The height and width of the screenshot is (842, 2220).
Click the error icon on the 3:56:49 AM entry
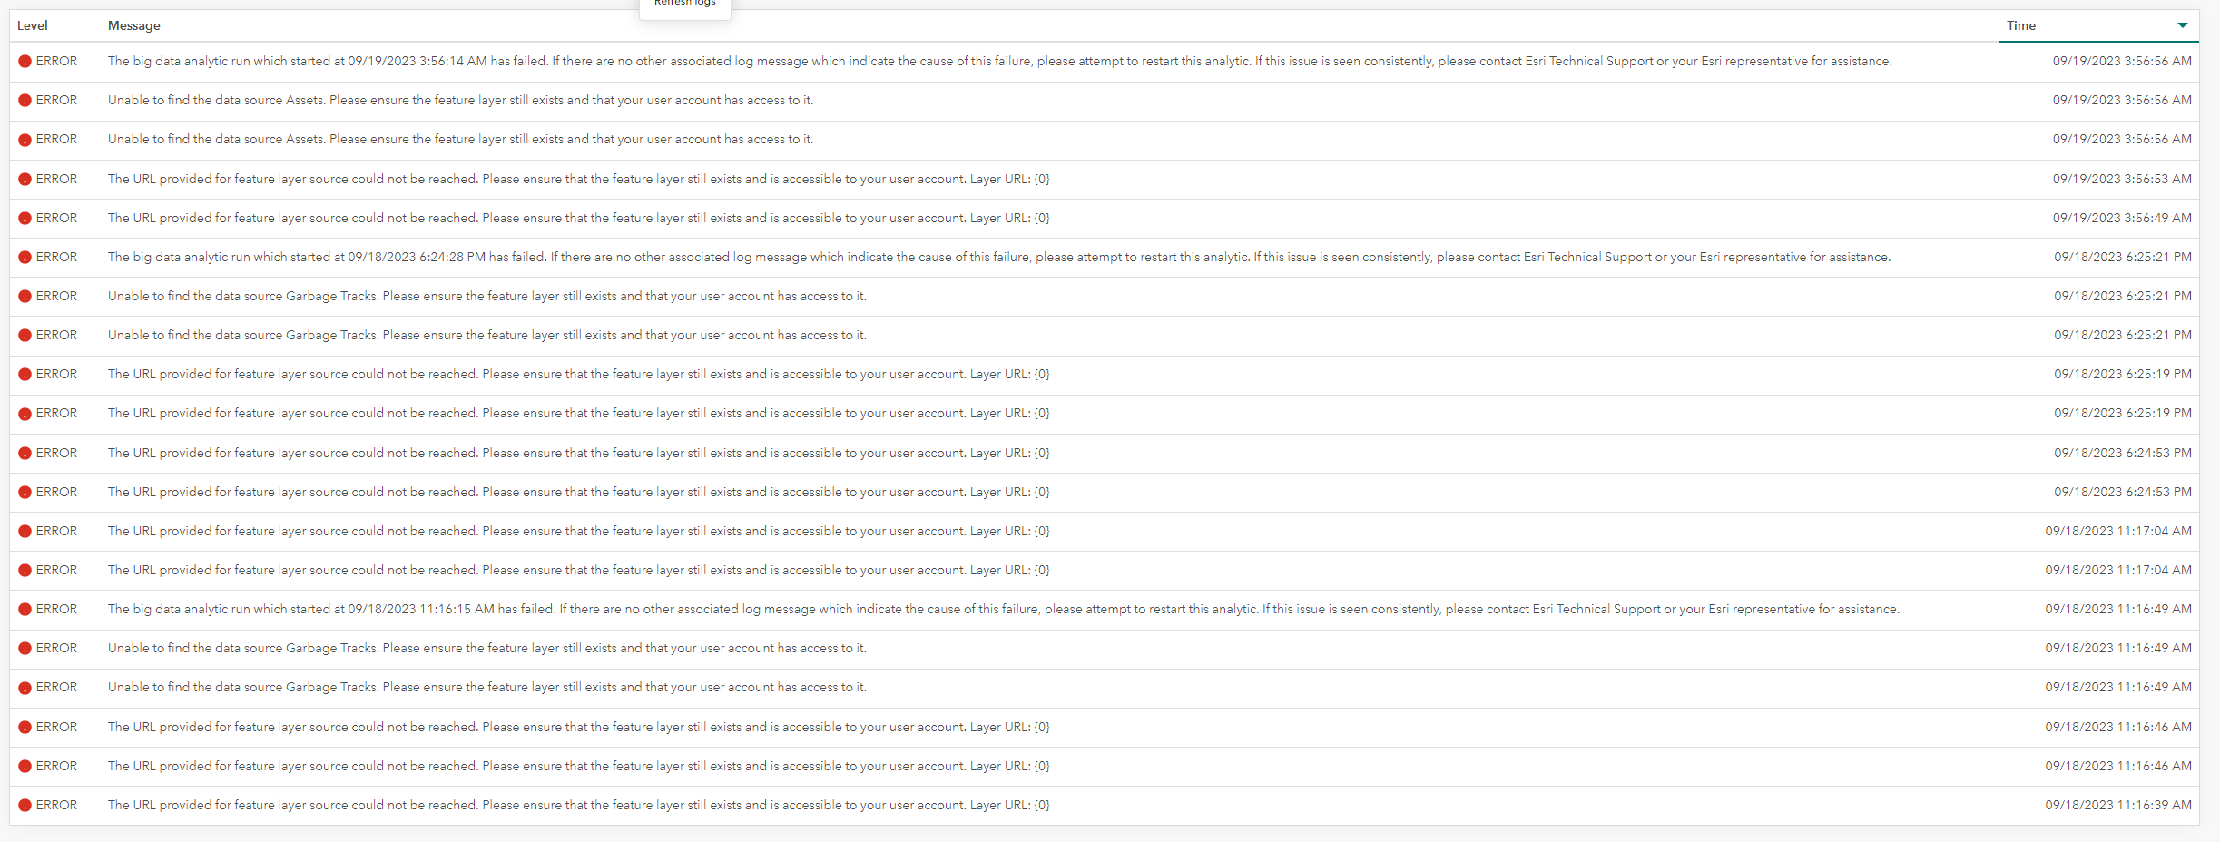(x=25, y=219)
